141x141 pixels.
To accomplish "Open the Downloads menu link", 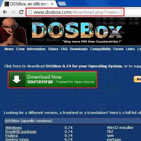I will (x=79, y=49).
